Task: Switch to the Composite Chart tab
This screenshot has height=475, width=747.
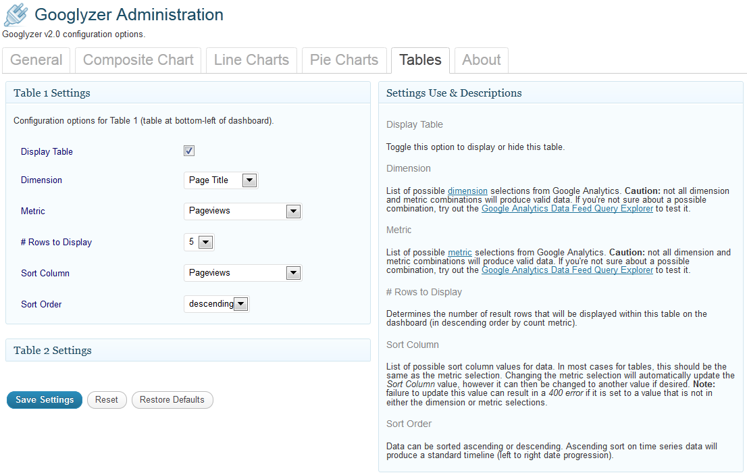Action: pyautogui.click(x=138, y=60)
